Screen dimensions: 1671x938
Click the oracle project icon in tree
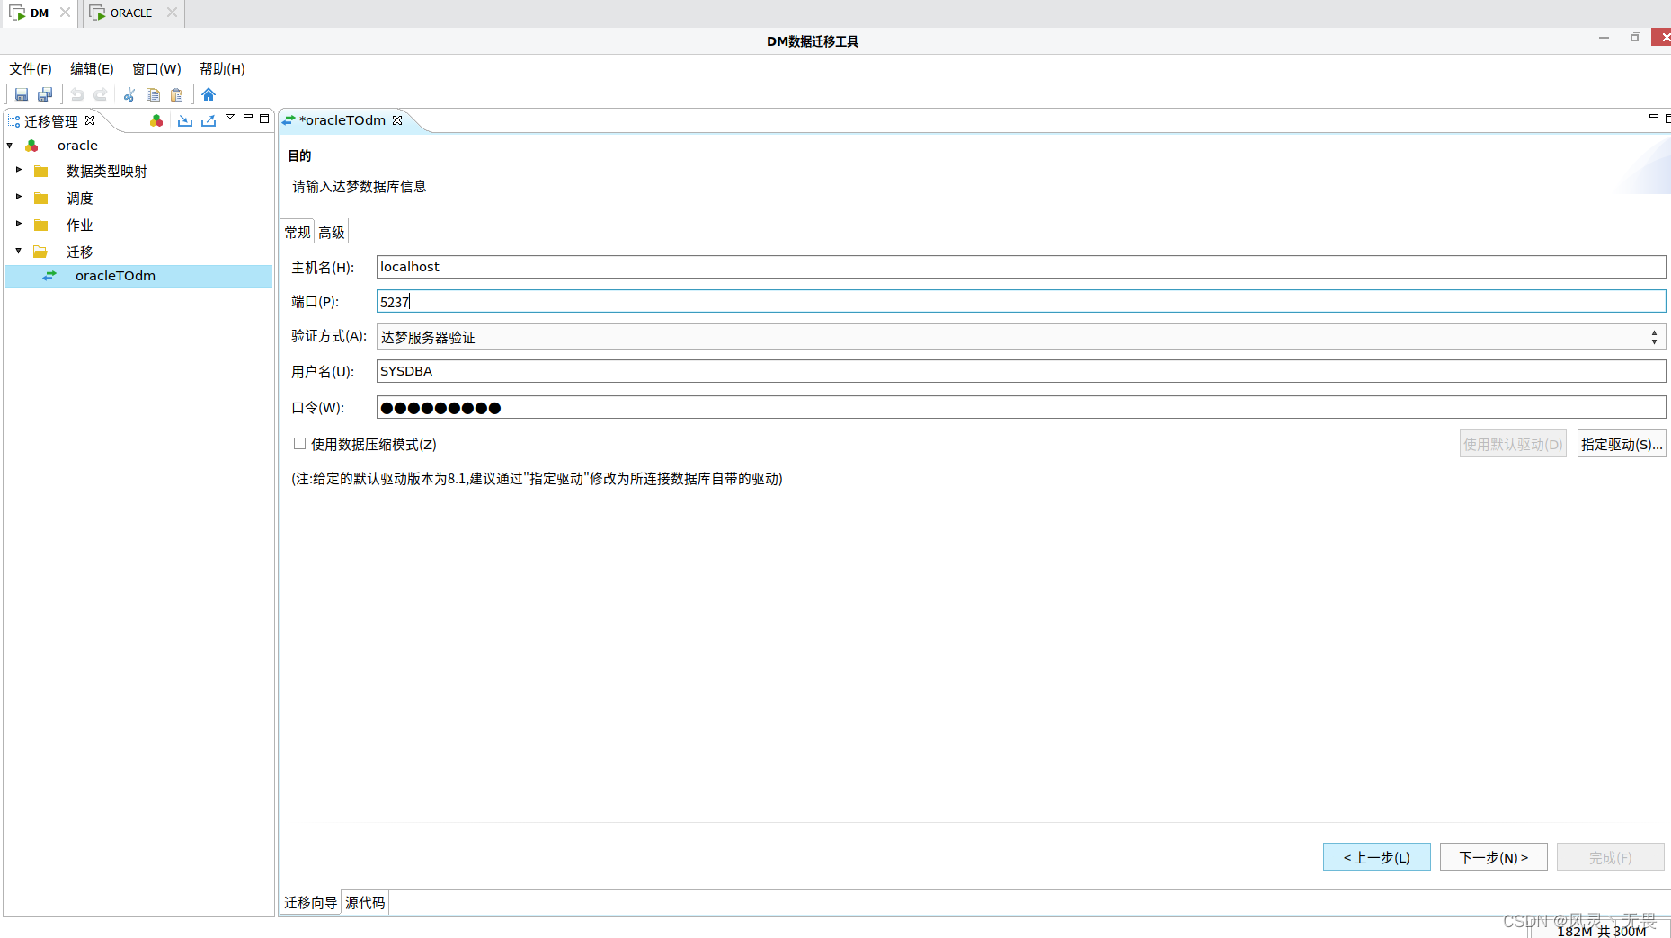click(31, 146)
